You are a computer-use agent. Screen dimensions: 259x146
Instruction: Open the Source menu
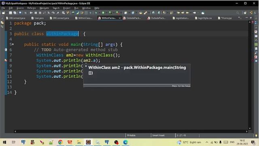(x=20, y=8)
